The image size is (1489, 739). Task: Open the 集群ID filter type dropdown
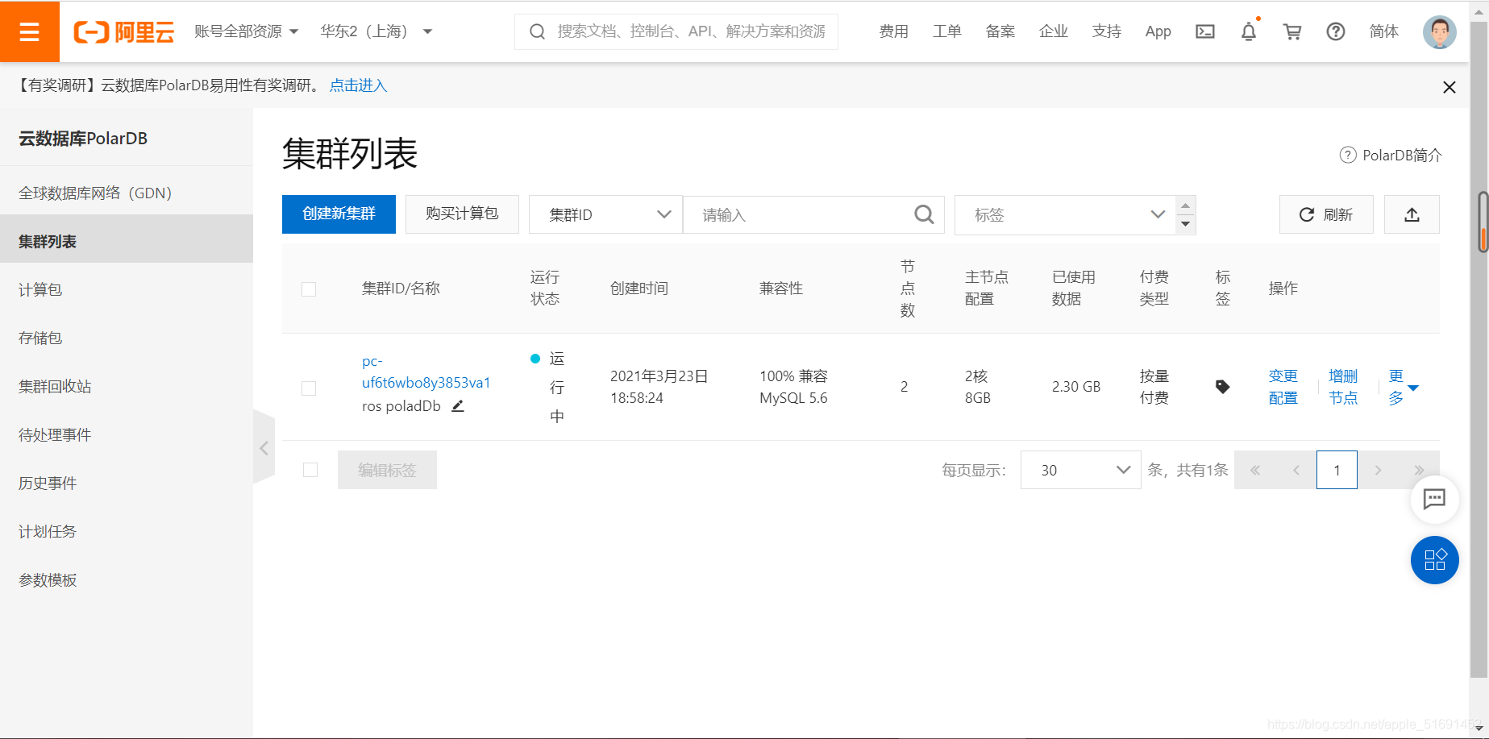[x=605, y=214]
